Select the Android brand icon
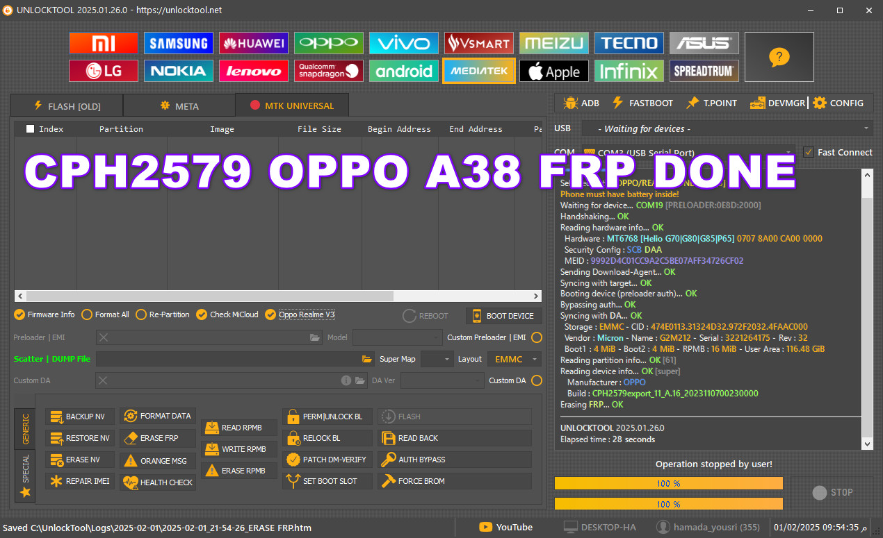The width and height of the screenshot is (883, 538). pyautogui.click(x=404, y=71)
